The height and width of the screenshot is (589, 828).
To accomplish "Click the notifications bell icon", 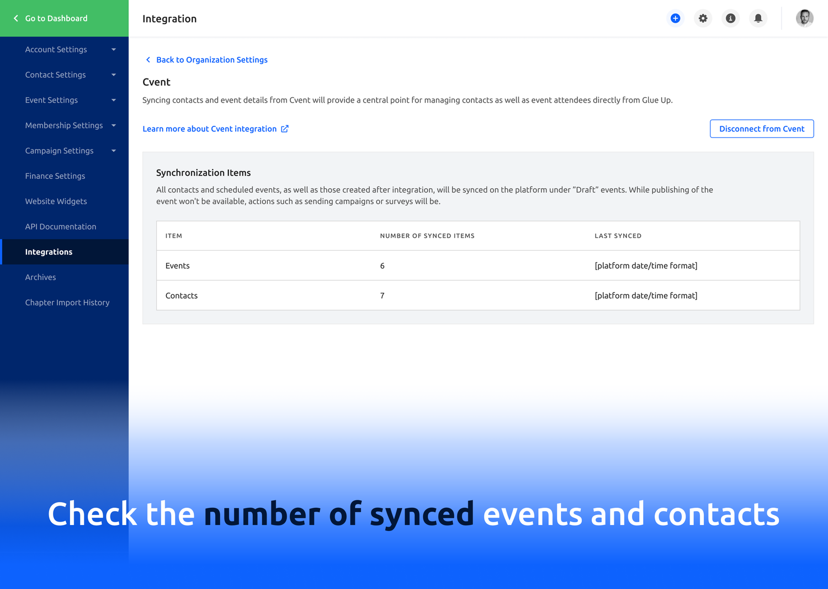I will pyautogui.click(x=758, y=18).
